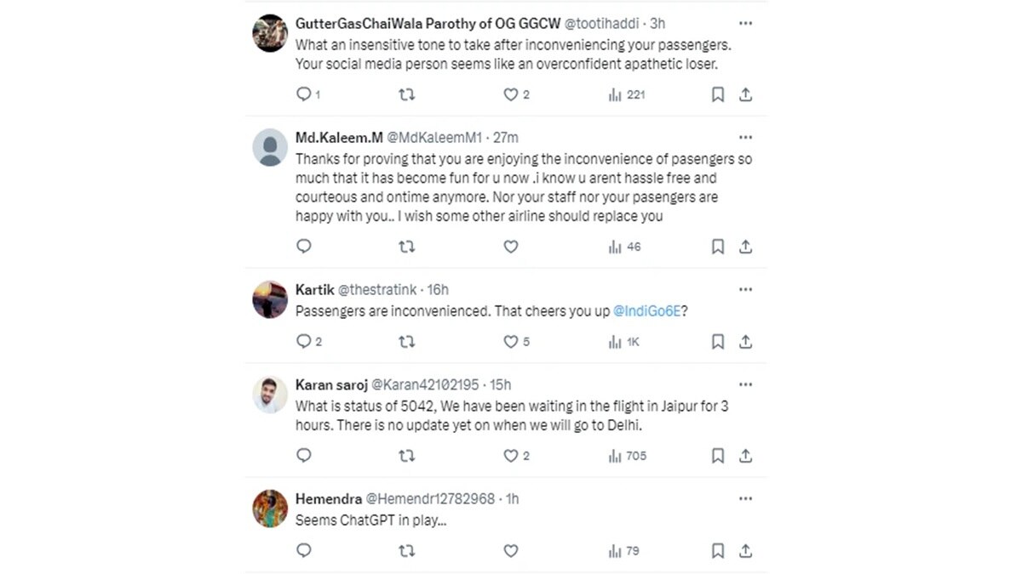
Task: Reply to Kartik's tweet
Action: tap(304, 341)
